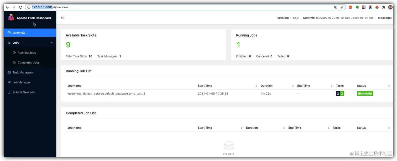Viewport: 397px width, 161px height.
Task: Sort completed jobs by Duration
Action: point(284,128)
